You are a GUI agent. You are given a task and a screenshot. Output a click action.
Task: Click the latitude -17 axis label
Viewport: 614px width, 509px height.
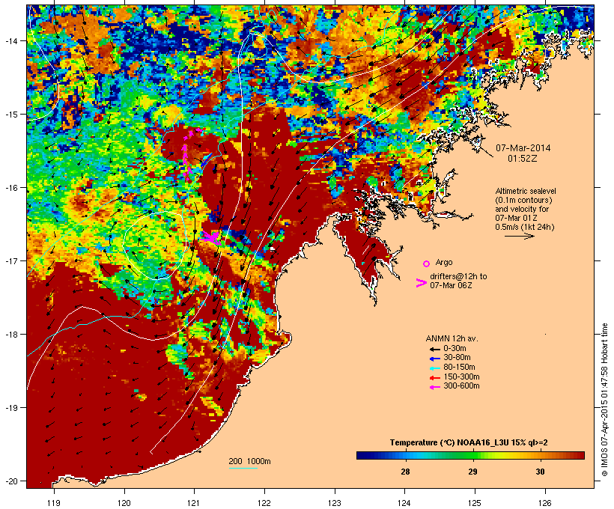click(10, 260)
